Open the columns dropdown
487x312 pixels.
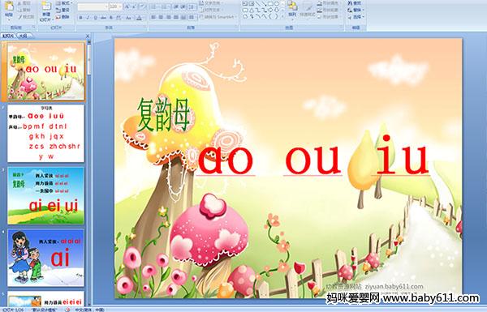[192, 17]
